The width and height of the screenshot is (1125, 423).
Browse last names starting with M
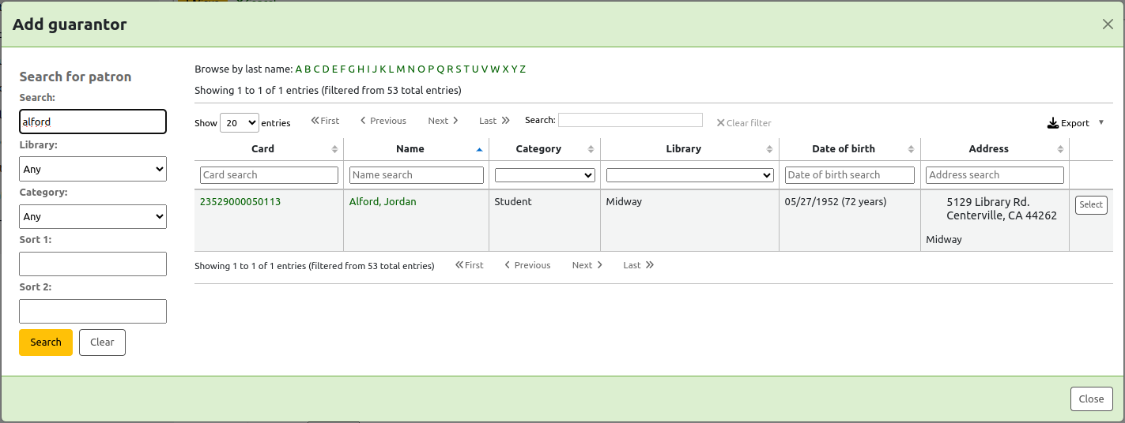(401, 69)
